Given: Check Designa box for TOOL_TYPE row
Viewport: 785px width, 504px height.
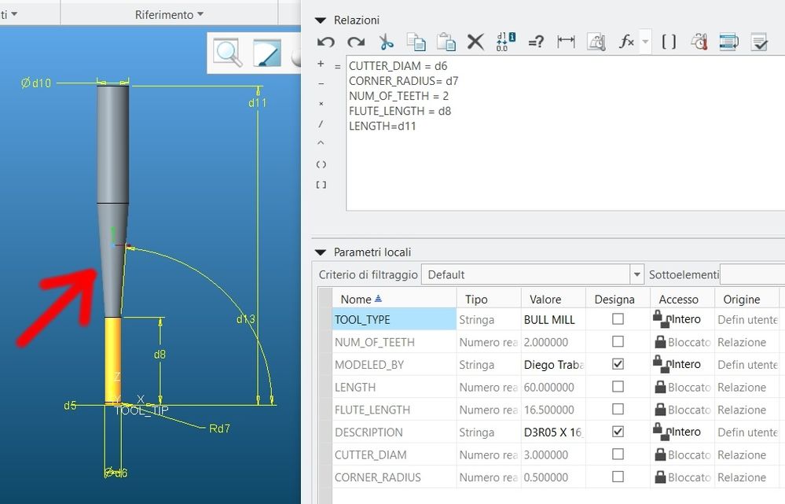Looking at the screenshot, I should click(618, 319).
